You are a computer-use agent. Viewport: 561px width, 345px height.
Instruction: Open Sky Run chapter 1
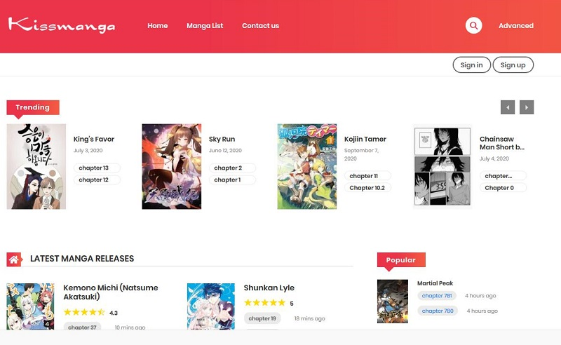[232, 180]
